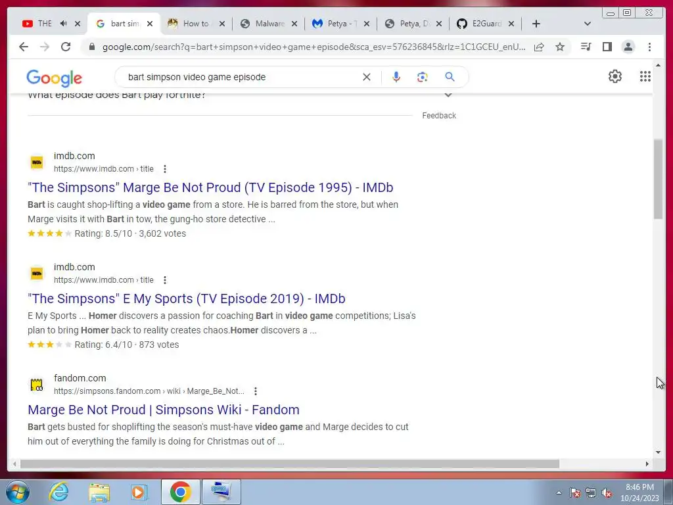Image resolution: width=673 pixels, height=505 pixels.
Task: Launch Internet Explorer from taskbar
Action: click(58, 492)
